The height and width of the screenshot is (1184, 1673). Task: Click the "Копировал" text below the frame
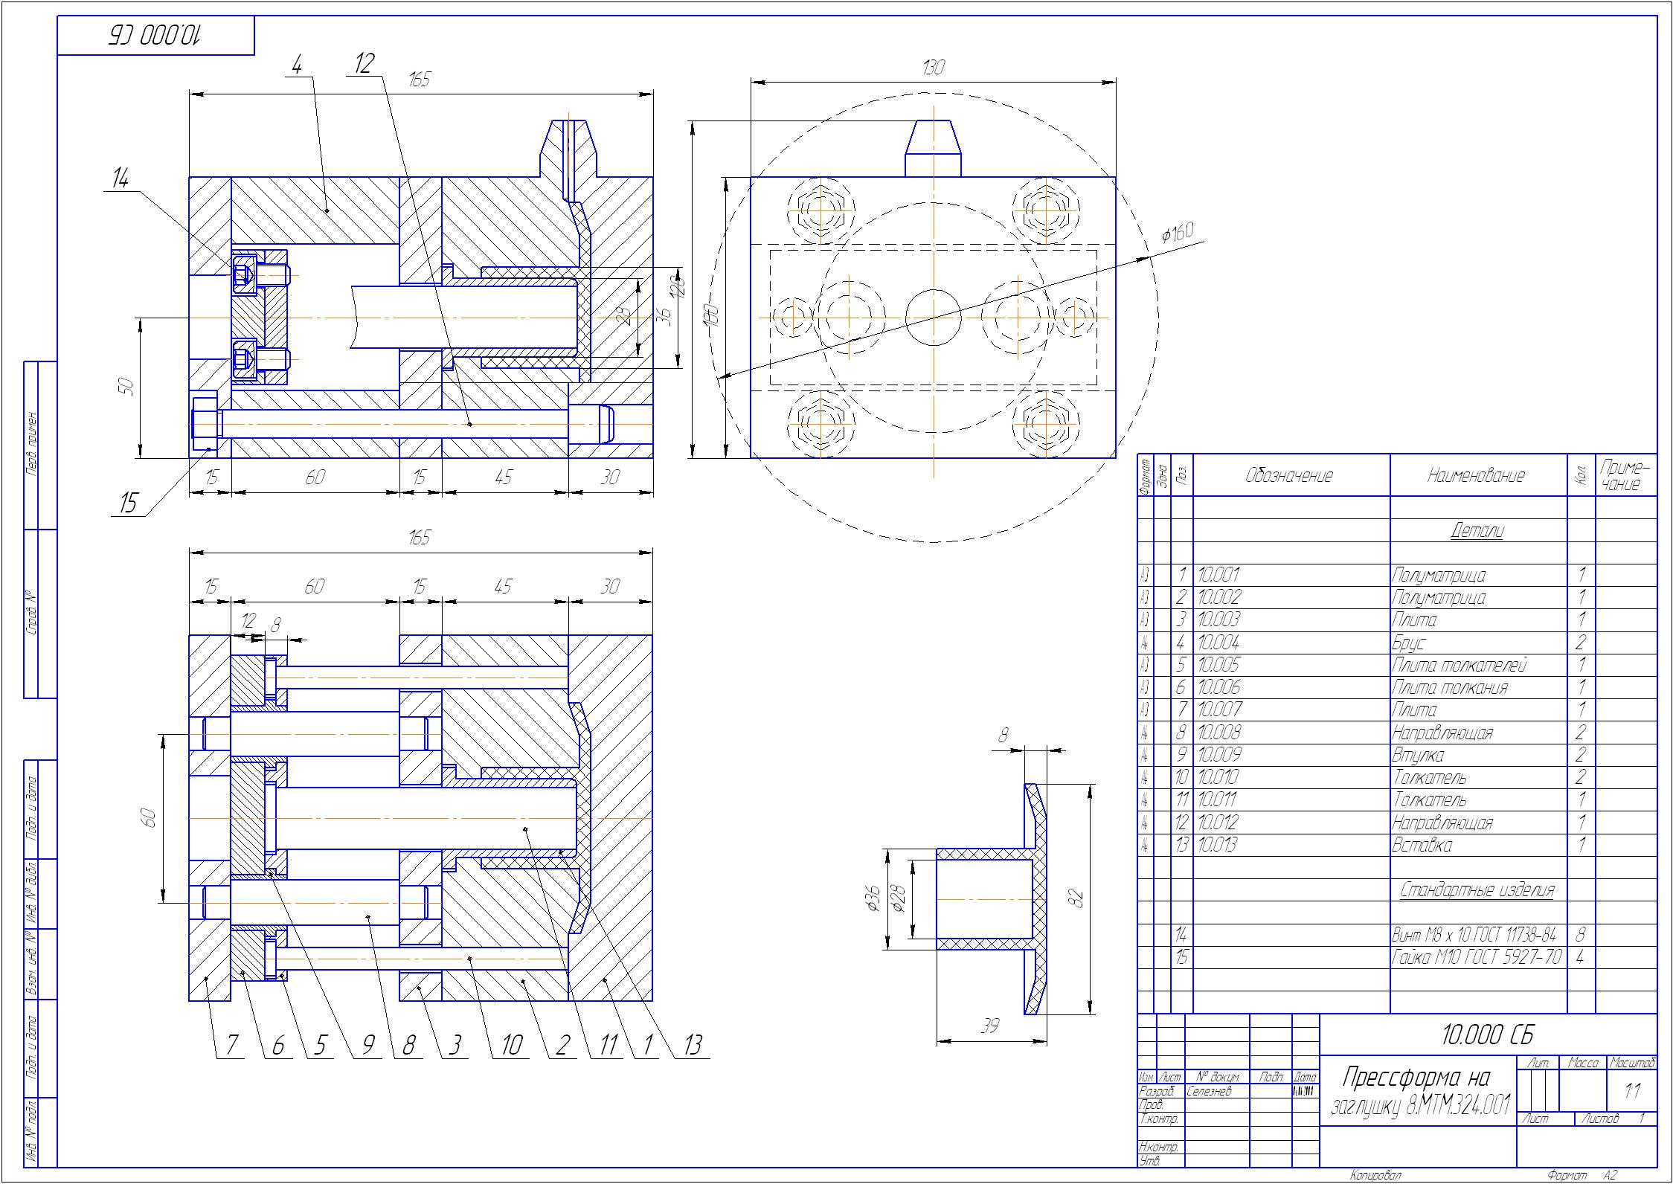(1375, 1176)
